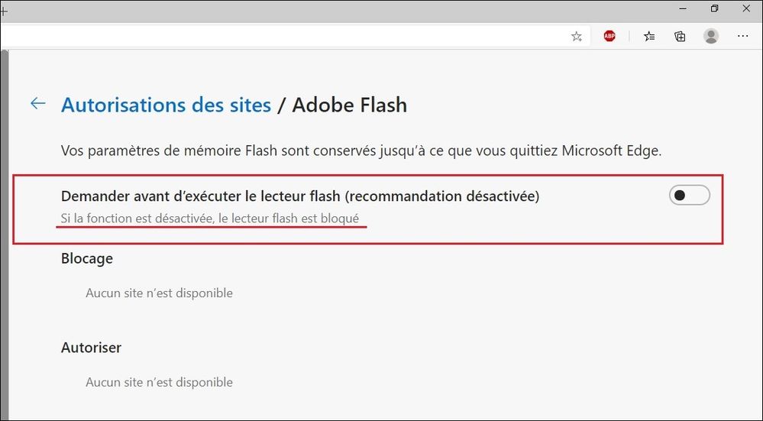Screen dimensions: 763x421
Task: Click the 'Blocage' section heading
Action: 86,258
